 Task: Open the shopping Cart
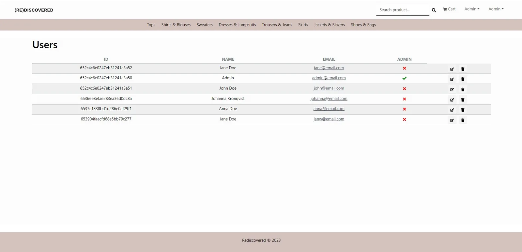(x=449, y=9)
